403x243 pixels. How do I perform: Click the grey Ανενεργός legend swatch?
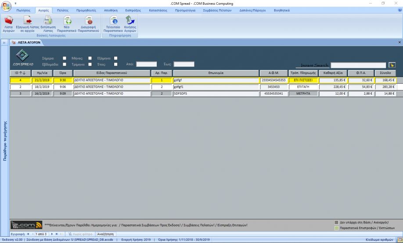[x=336, y=222]
